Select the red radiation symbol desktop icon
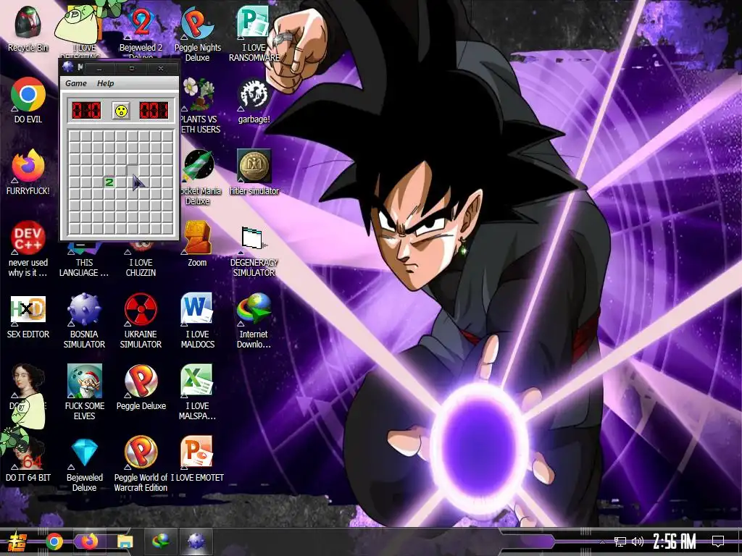Viewport: 742px width, 556px height. 141,310
